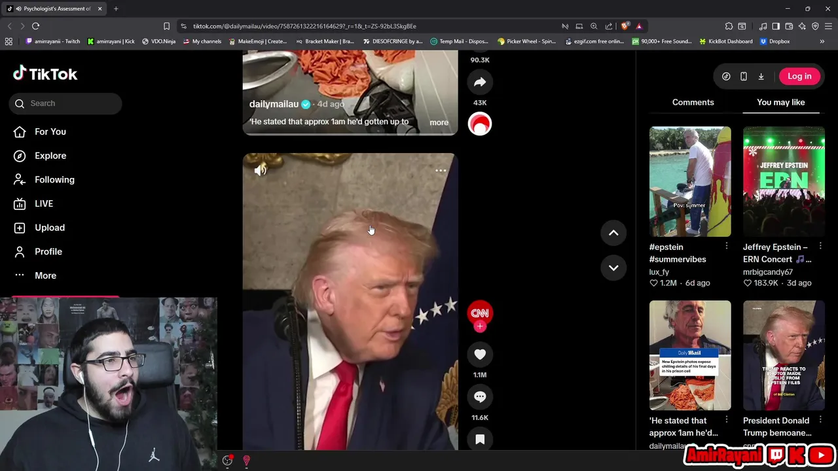The height and width of the screenshot is (471, 838).
Task: Share the dailymailau video via arrow icon
Action: [x=480, y=82]
